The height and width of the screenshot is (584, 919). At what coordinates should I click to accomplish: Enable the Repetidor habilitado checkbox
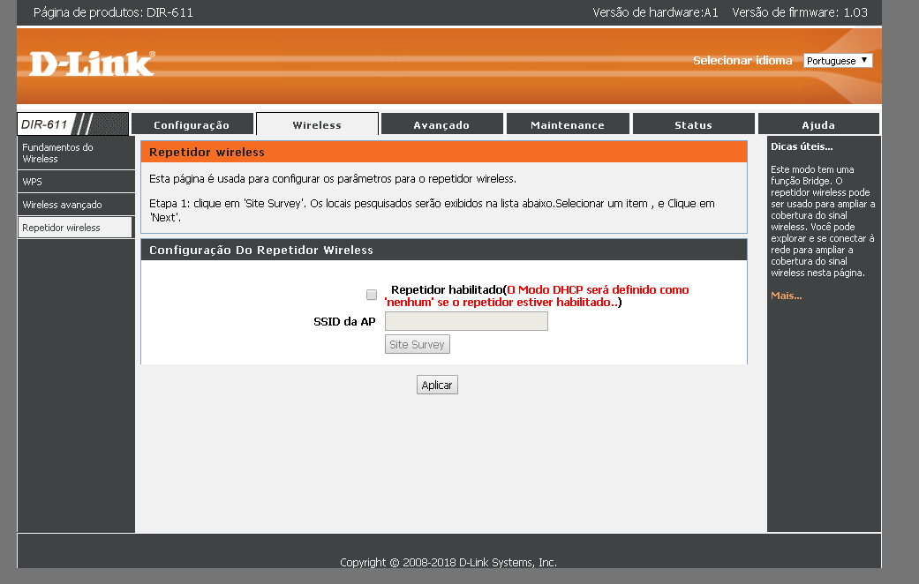[x=372, y=295]
